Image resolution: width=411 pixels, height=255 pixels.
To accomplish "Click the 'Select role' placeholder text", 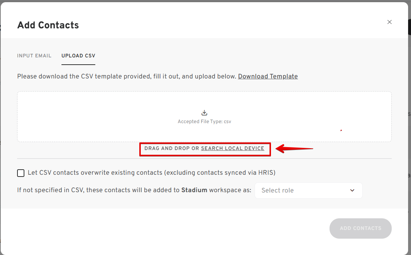I will (x=278, y=190).
